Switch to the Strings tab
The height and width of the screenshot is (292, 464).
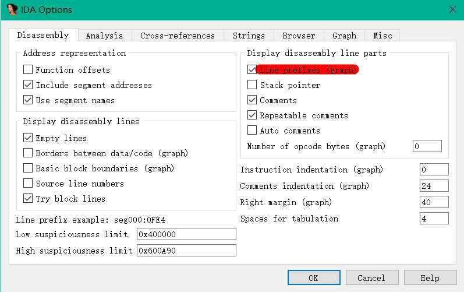[249, 36]
